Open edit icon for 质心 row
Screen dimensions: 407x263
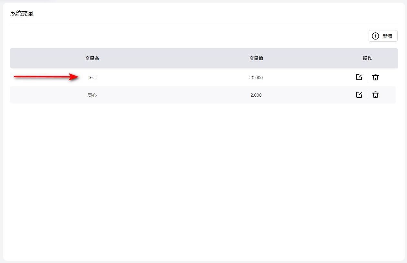[359, 95]
